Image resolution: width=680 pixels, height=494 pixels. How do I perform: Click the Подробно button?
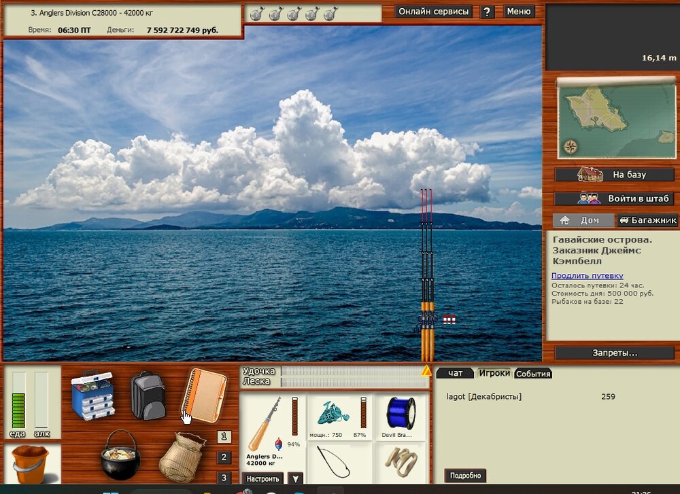tap(465, 476)
